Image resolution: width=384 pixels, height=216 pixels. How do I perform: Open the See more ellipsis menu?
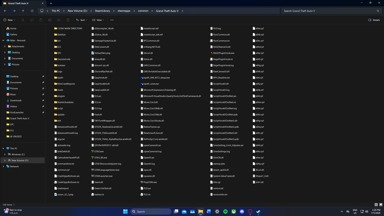(x=112, y=20)
